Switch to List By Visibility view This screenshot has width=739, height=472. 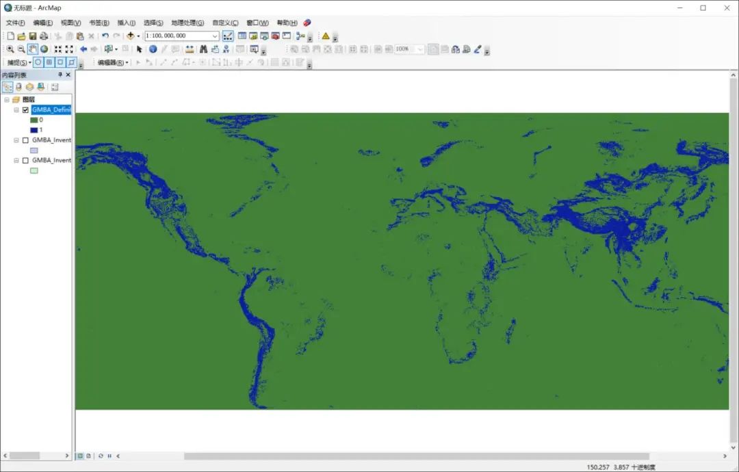[x=29, y=87]
